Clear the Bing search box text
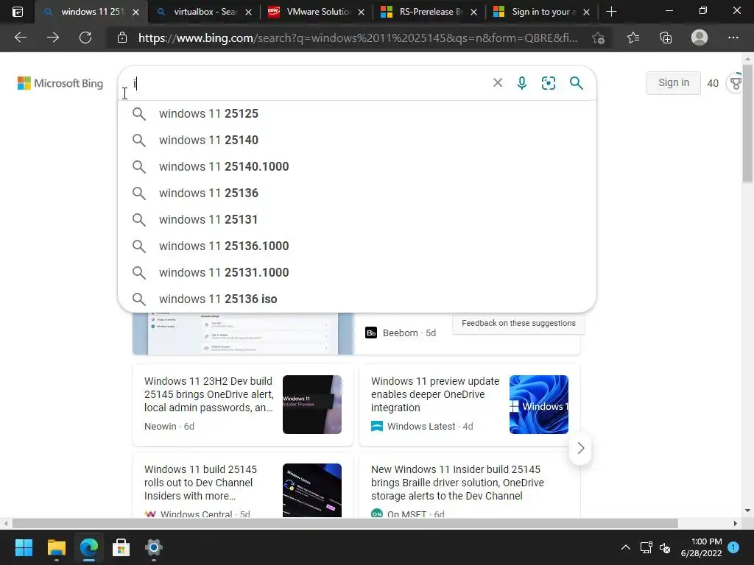Viewport: 754px width, 565px height. pyautogui.click(x=498, y=82)
